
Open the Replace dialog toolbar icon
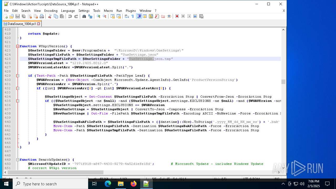pos(90,16)
